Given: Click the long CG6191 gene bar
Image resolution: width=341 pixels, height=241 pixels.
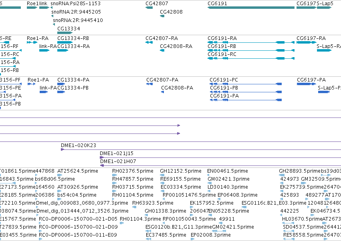Looking at the screenshot, I should pos(251,8).
